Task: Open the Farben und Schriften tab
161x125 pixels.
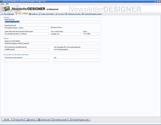Action: click(x=46, y=14)
